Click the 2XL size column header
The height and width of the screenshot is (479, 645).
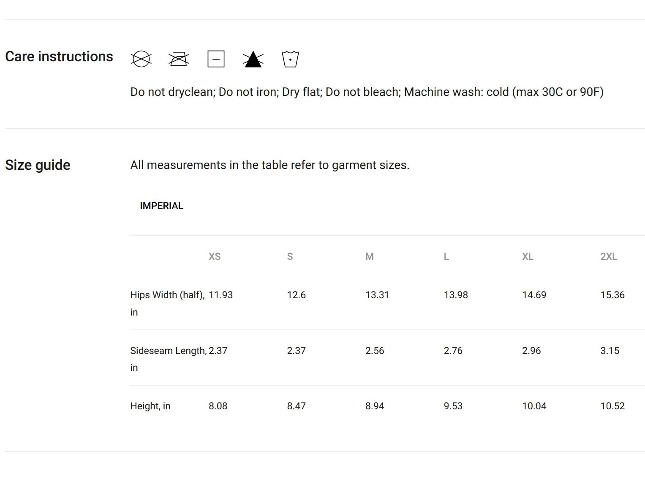(609, 256)
